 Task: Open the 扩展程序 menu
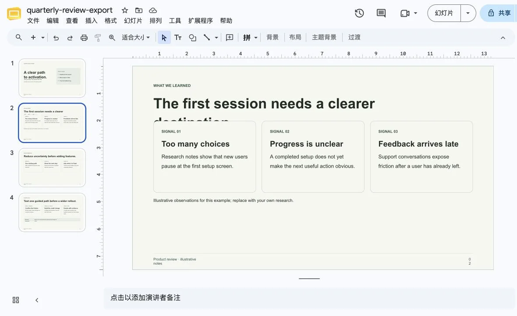201,21
